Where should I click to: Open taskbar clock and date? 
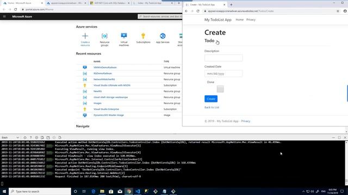click(x=332, y=191)
